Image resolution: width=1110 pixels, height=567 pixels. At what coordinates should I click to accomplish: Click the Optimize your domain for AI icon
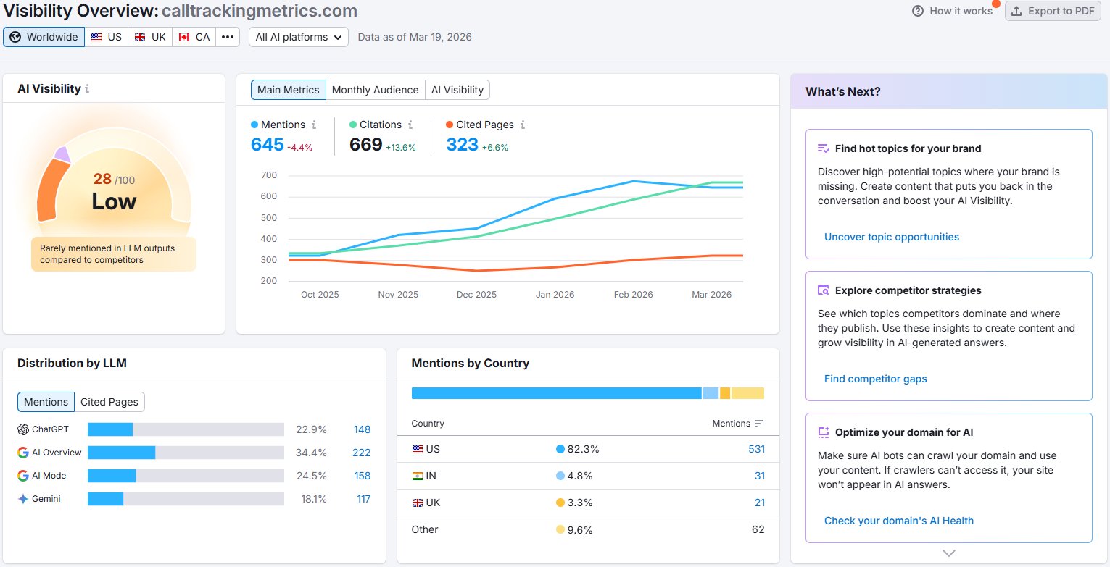tap(824, 432)
